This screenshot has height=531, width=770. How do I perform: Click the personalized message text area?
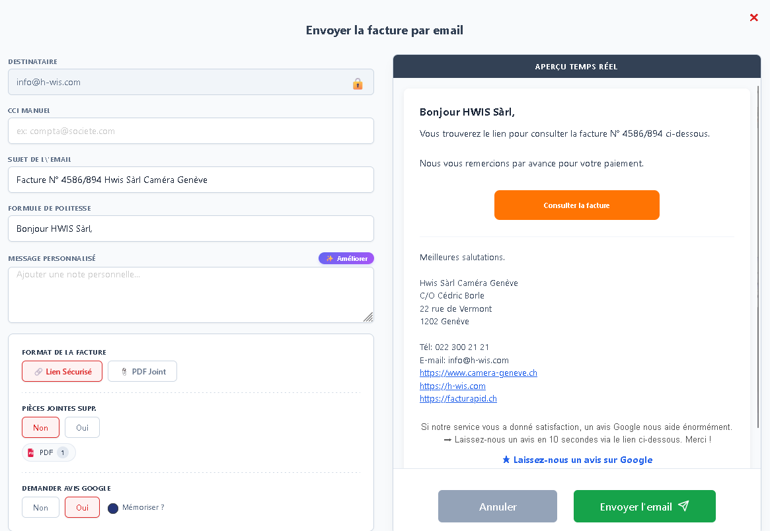coord(190,295)
